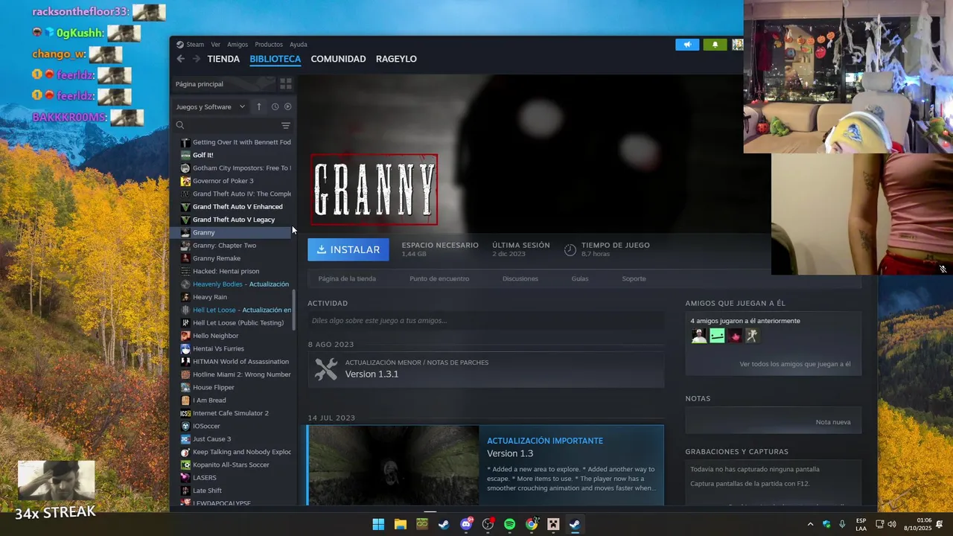Type in the activity share text field
953x536 pixels.
[x=485, y=321]
